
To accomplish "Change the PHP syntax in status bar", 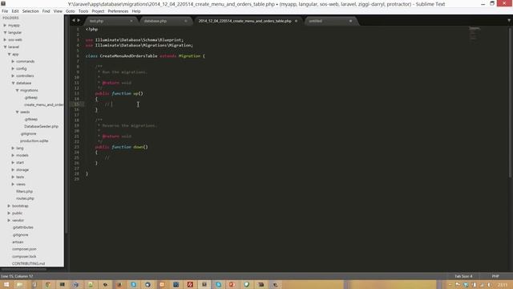I will (495, 276).
